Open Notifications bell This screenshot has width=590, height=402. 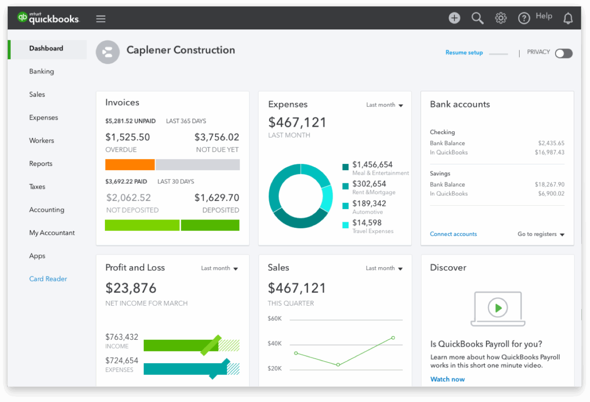point(568,18)
